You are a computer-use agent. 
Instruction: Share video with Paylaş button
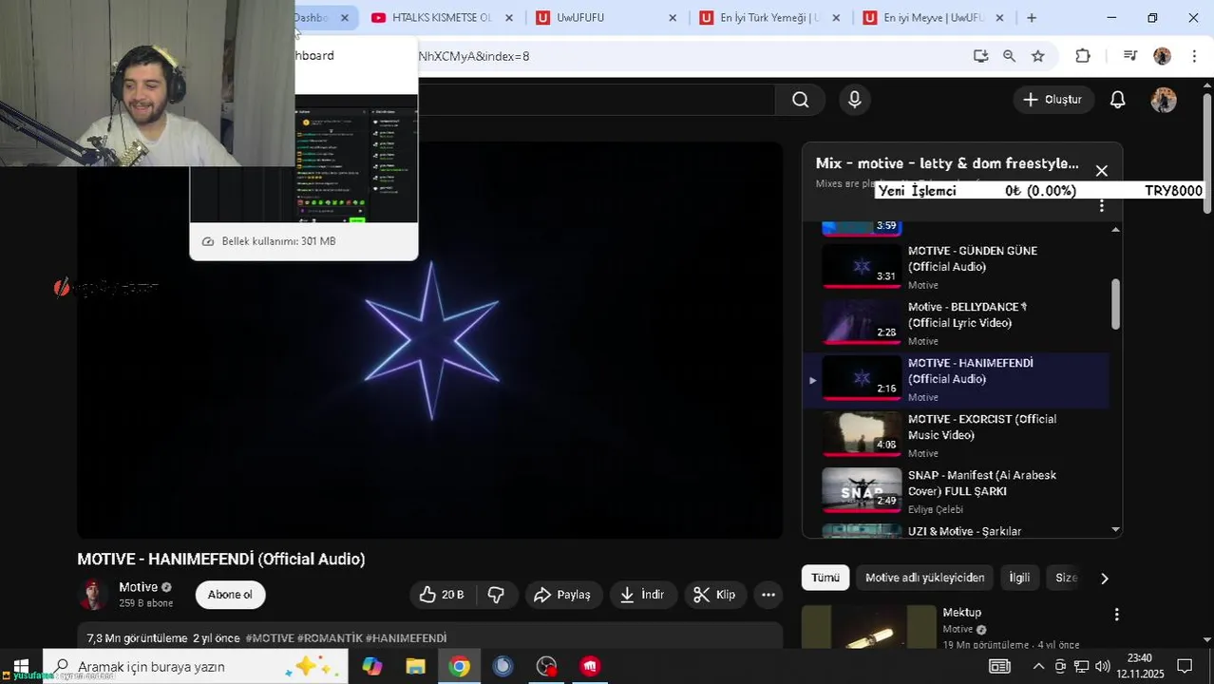562,595
